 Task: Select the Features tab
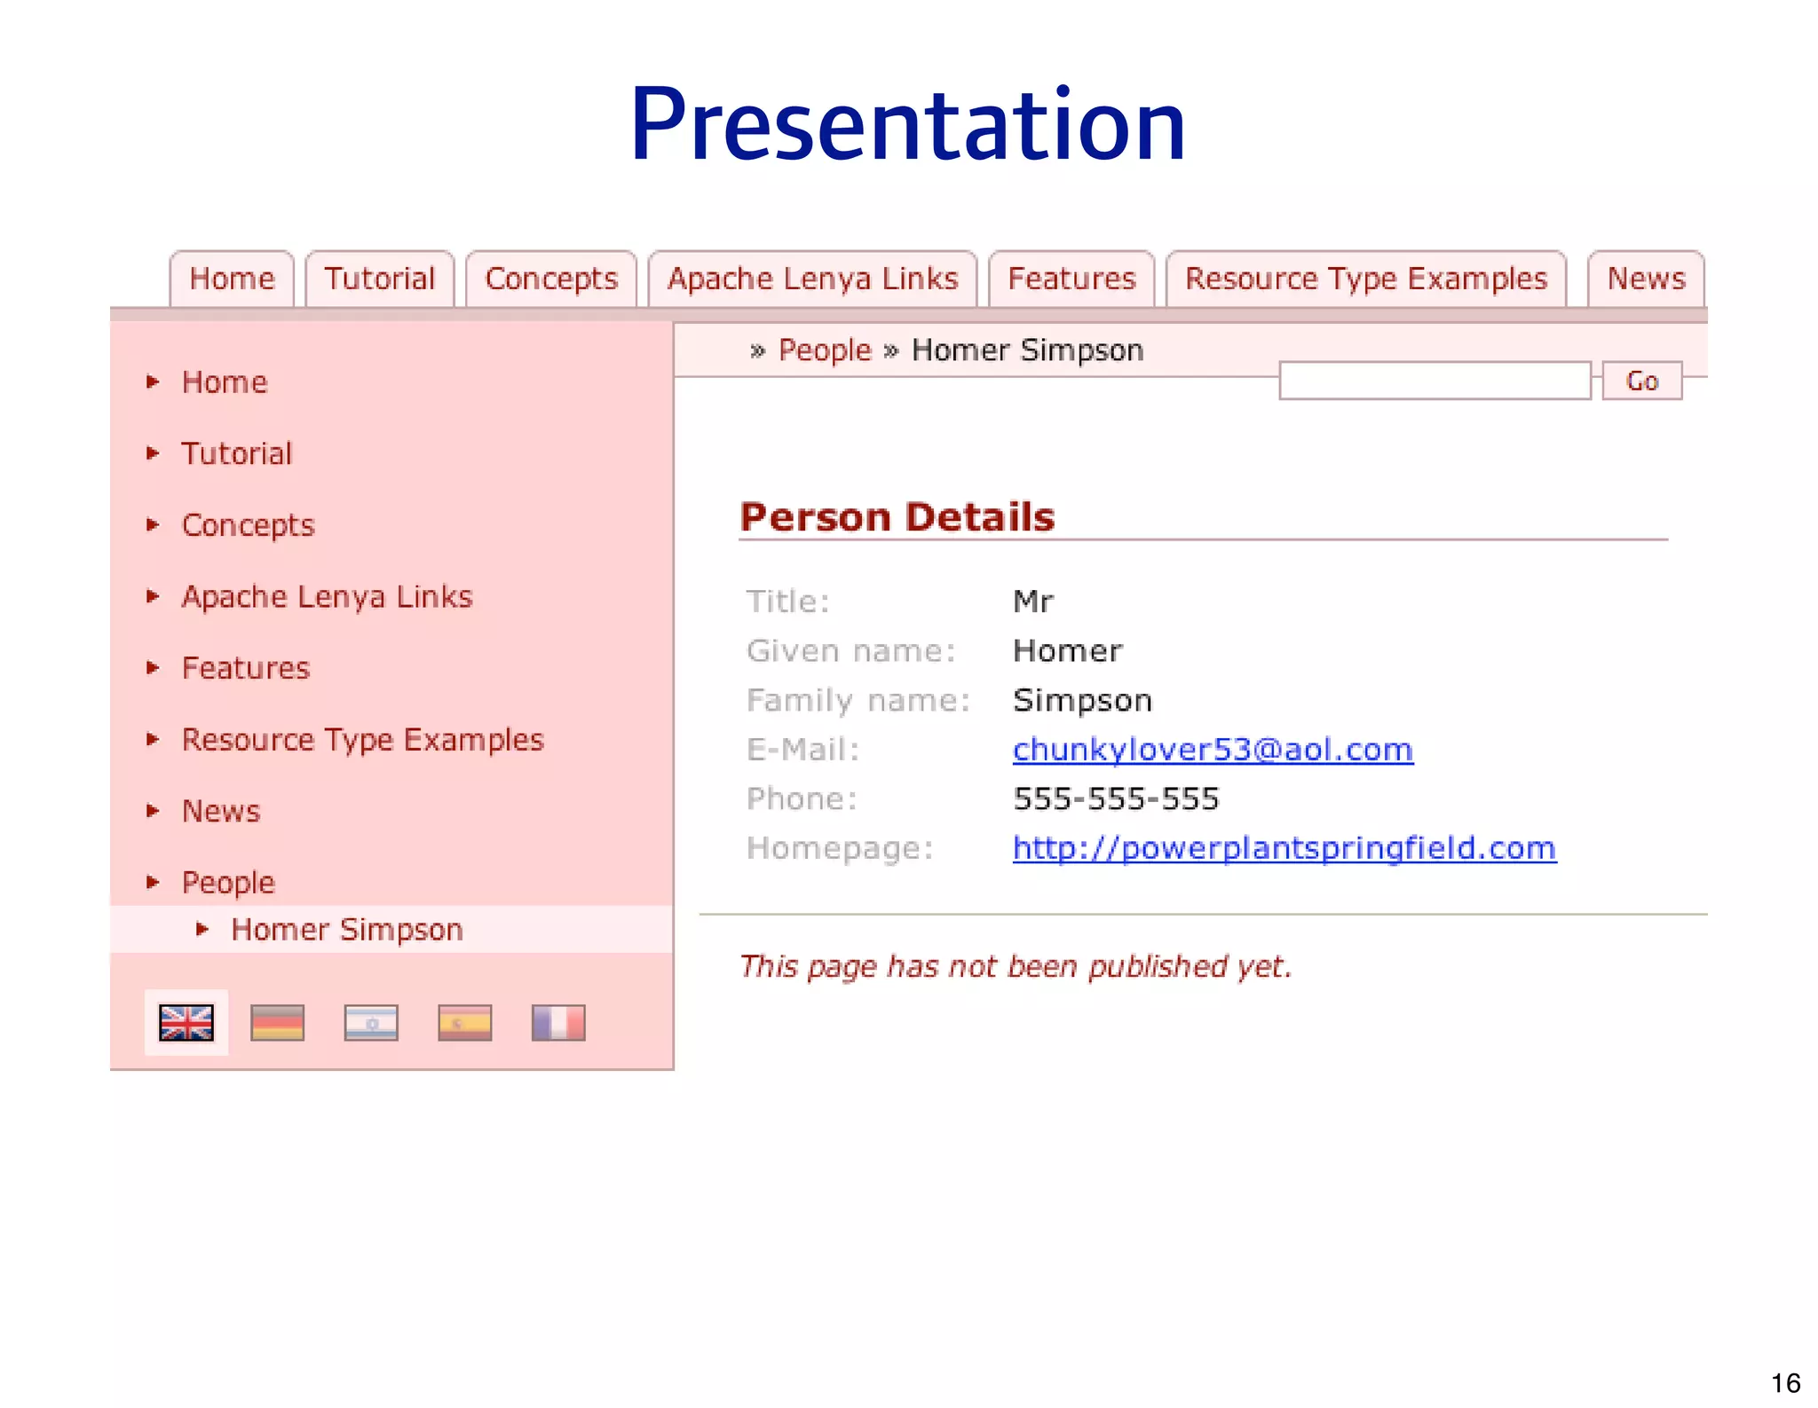1071,279
